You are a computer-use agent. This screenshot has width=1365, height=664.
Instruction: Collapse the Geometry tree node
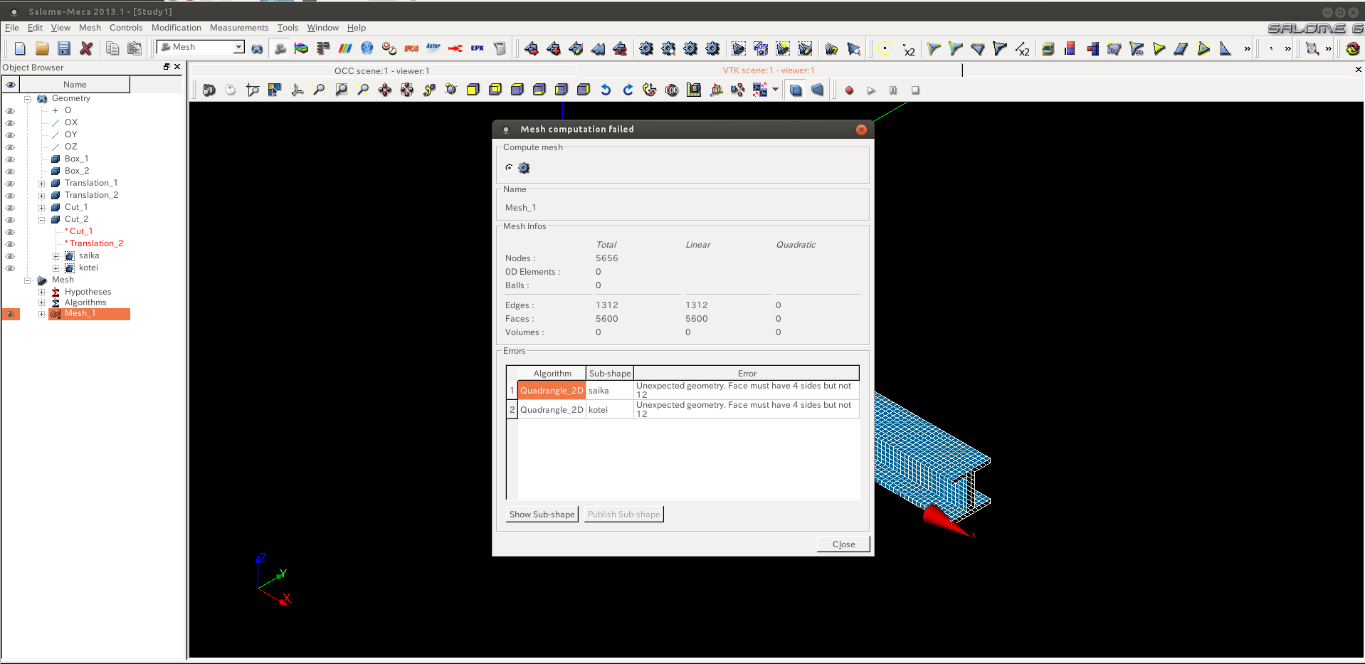(28, 99)
